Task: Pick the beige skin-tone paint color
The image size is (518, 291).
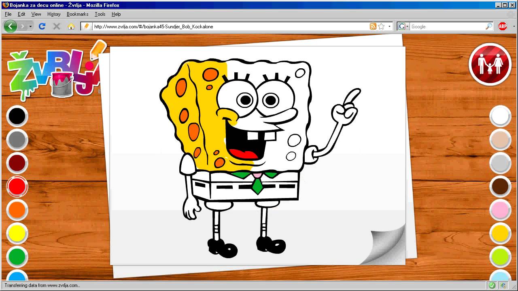Action: click(x=500, y=140)
